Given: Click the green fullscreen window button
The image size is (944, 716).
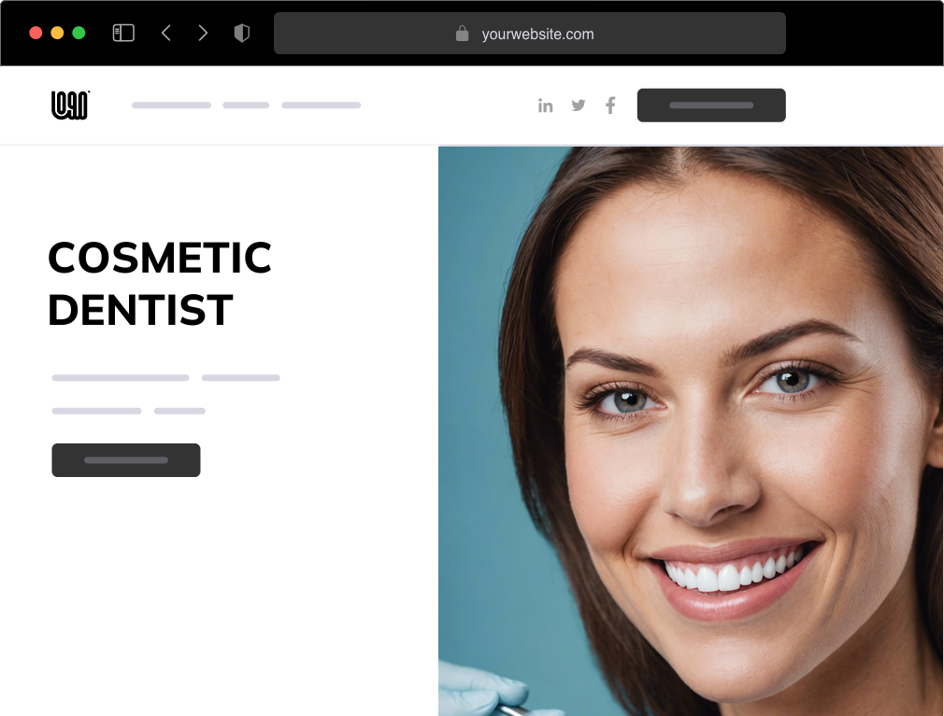Looking at the screenshot, I should tap(79, 33).
